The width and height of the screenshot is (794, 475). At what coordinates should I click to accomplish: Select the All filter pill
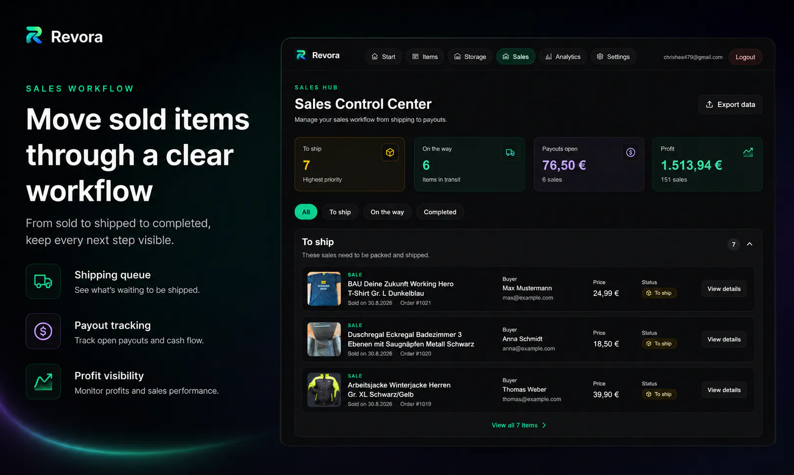[x=306, y=212]
